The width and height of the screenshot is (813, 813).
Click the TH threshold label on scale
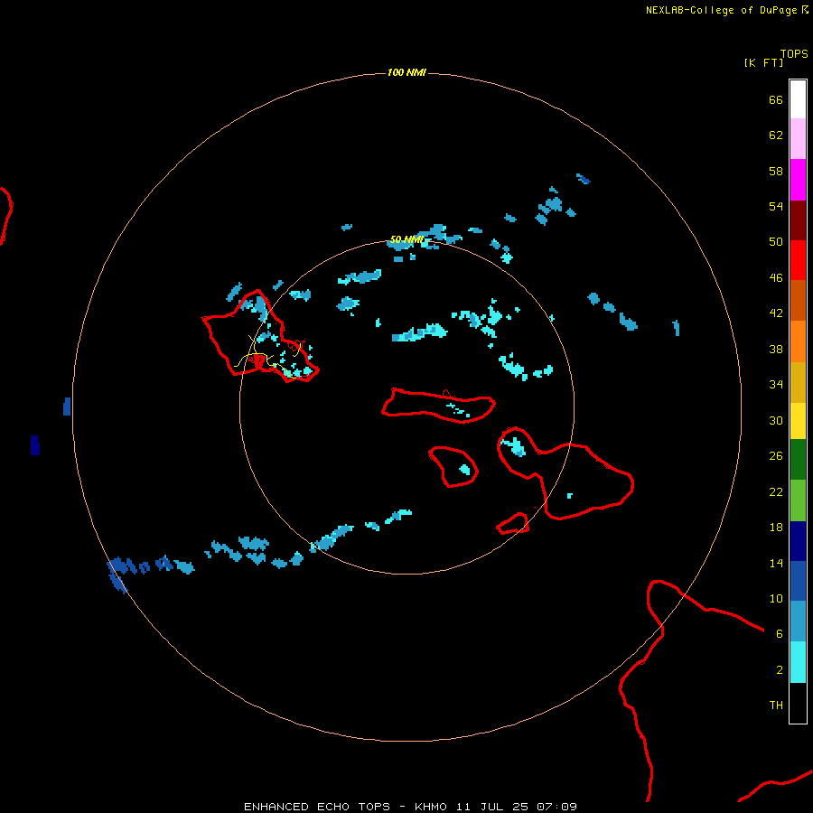(x=776, y=706)
